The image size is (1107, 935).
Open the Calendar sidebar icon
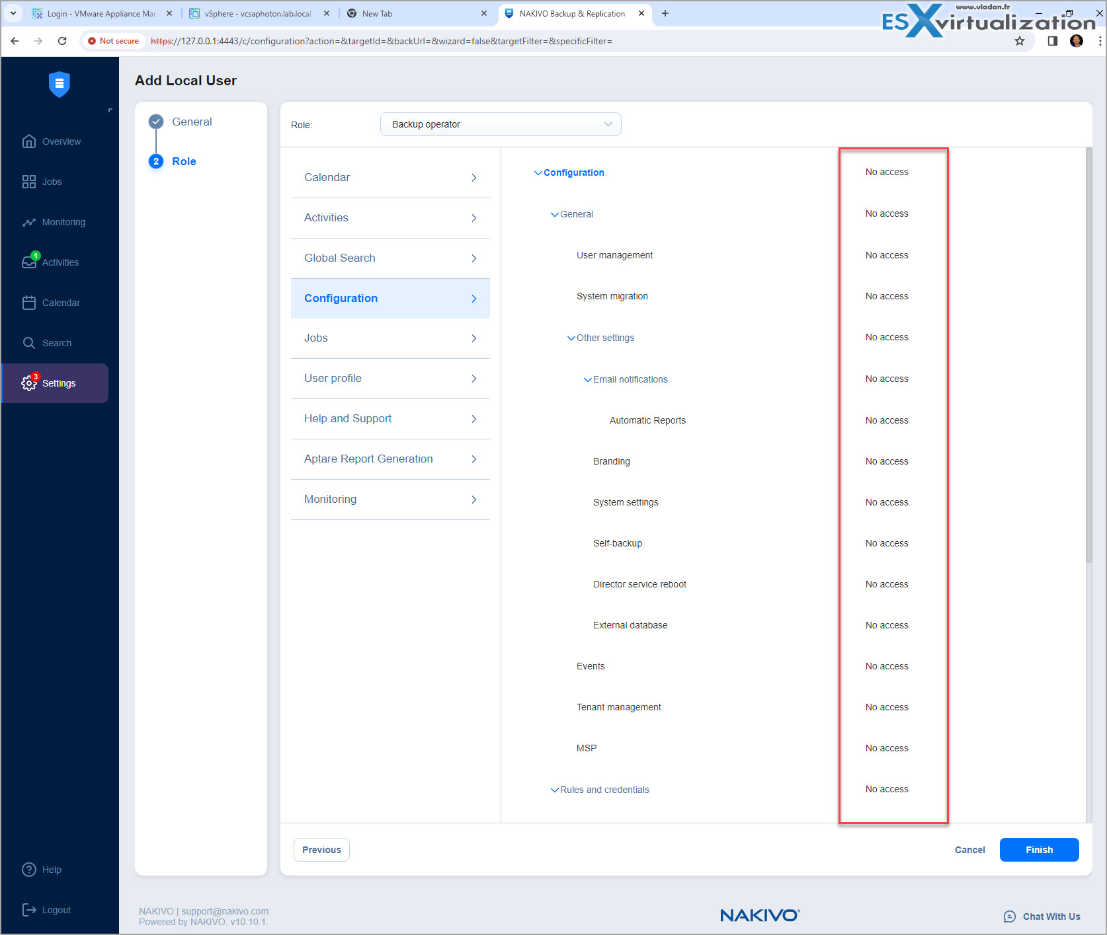click(x=28, y=303)
